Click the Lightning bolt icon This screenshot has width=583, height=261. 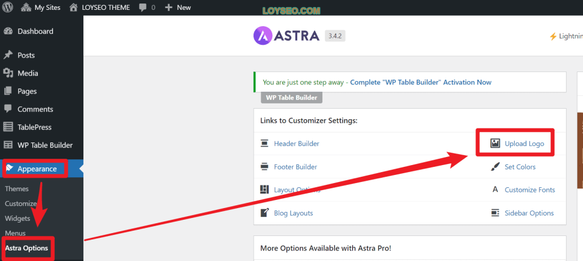pyautogui.click(x=553, y=37)
